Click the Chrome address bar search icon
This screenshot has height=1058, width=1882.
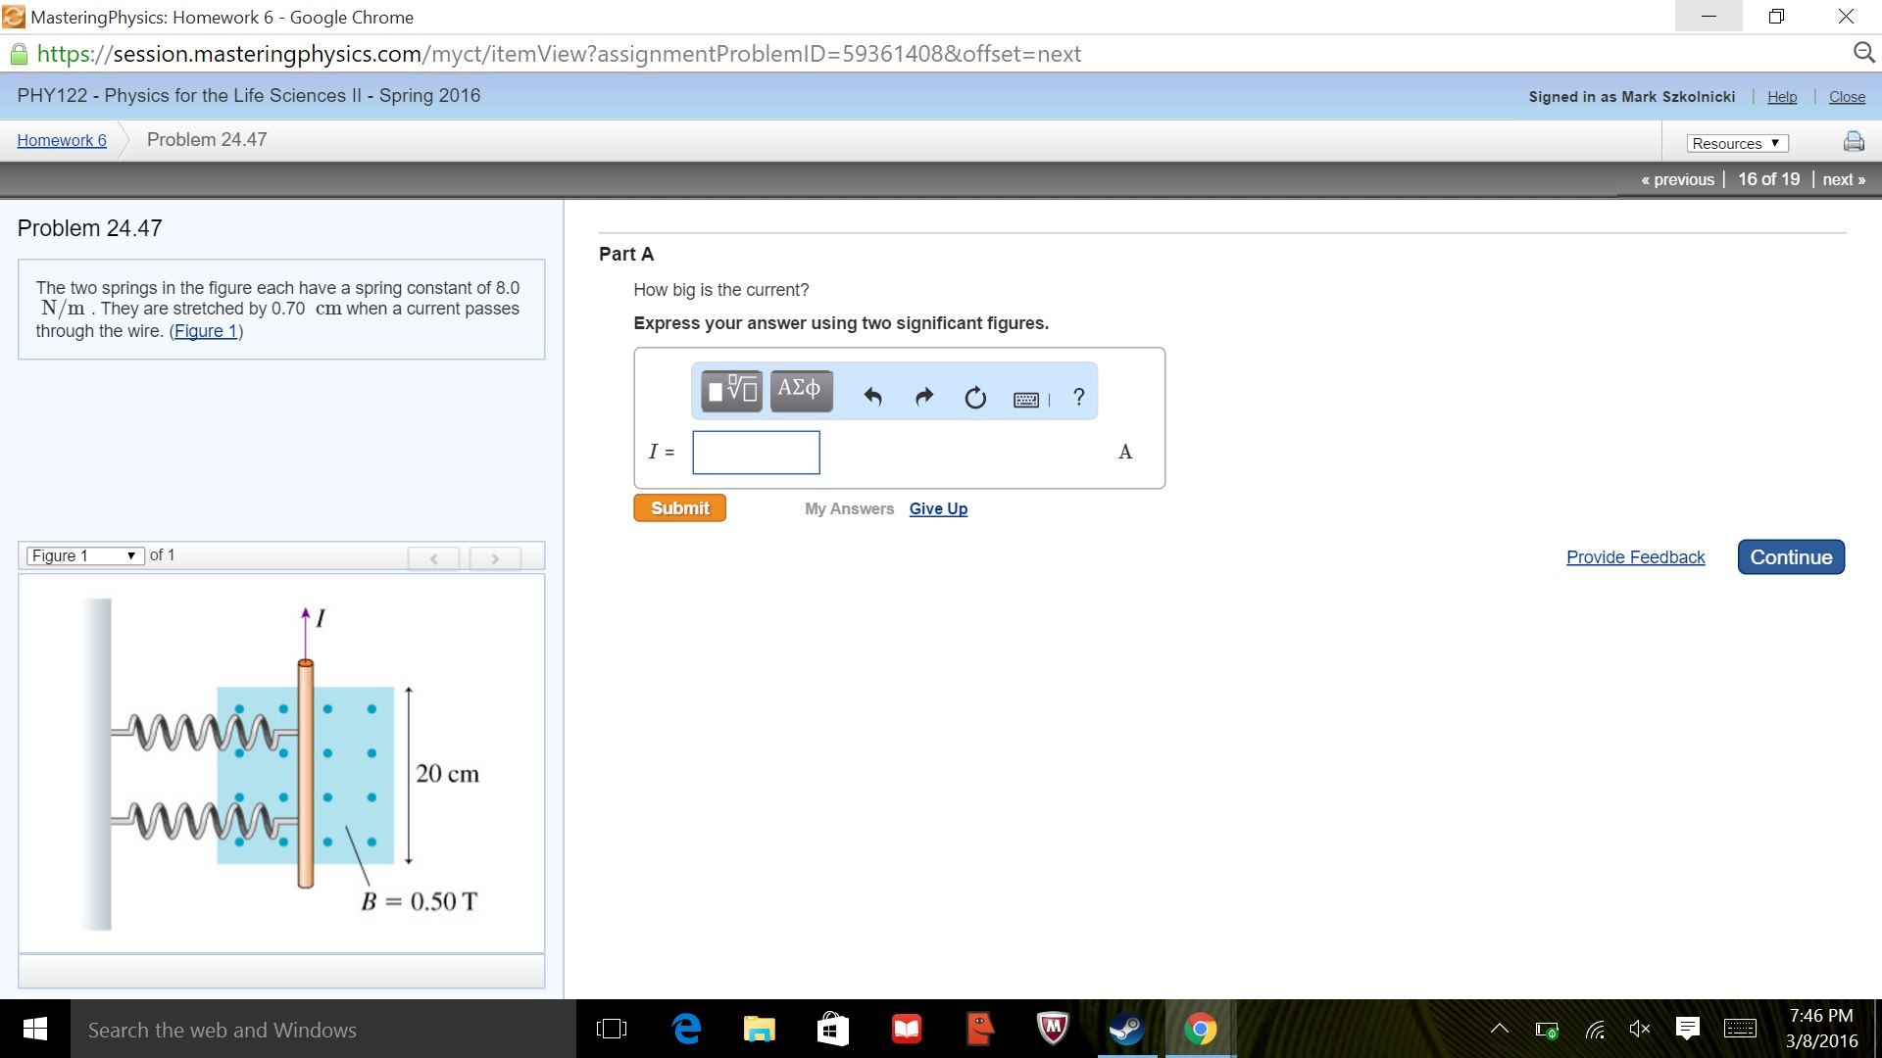[x=1862, y=53]
